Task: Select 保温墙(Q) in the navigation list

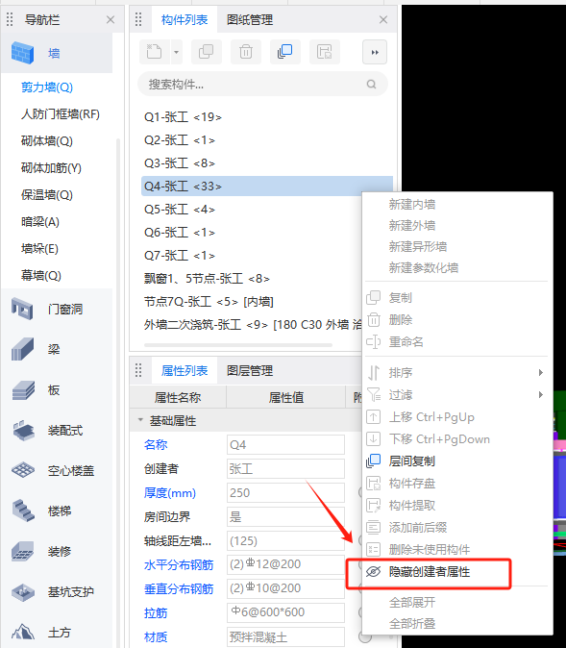Action: (x=47, y=194)
